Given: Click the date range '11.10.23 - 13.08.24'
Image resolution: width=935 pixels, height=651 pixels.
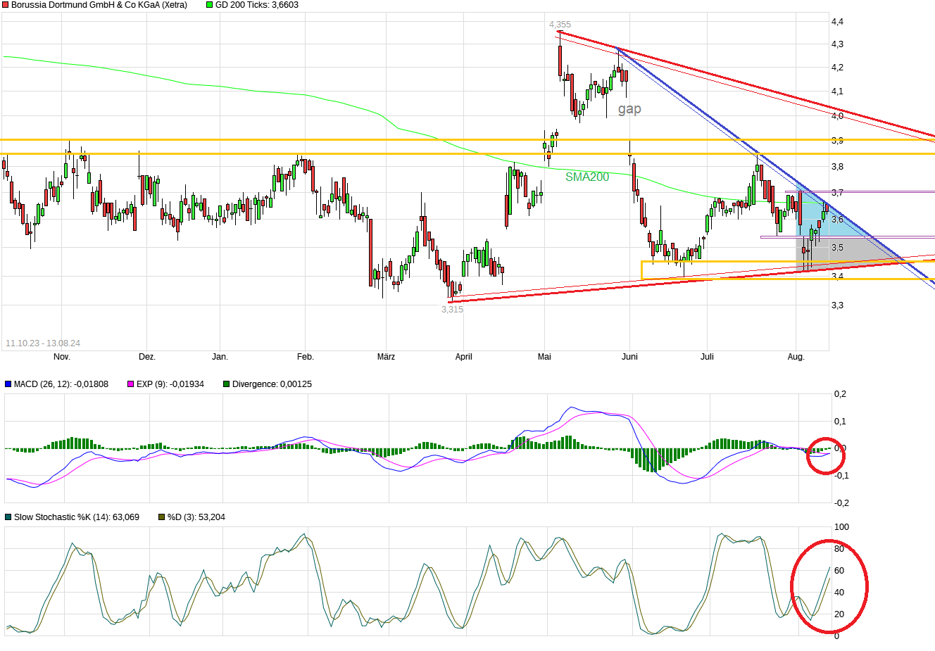Looking at the screenshot, I should (43, 343).
